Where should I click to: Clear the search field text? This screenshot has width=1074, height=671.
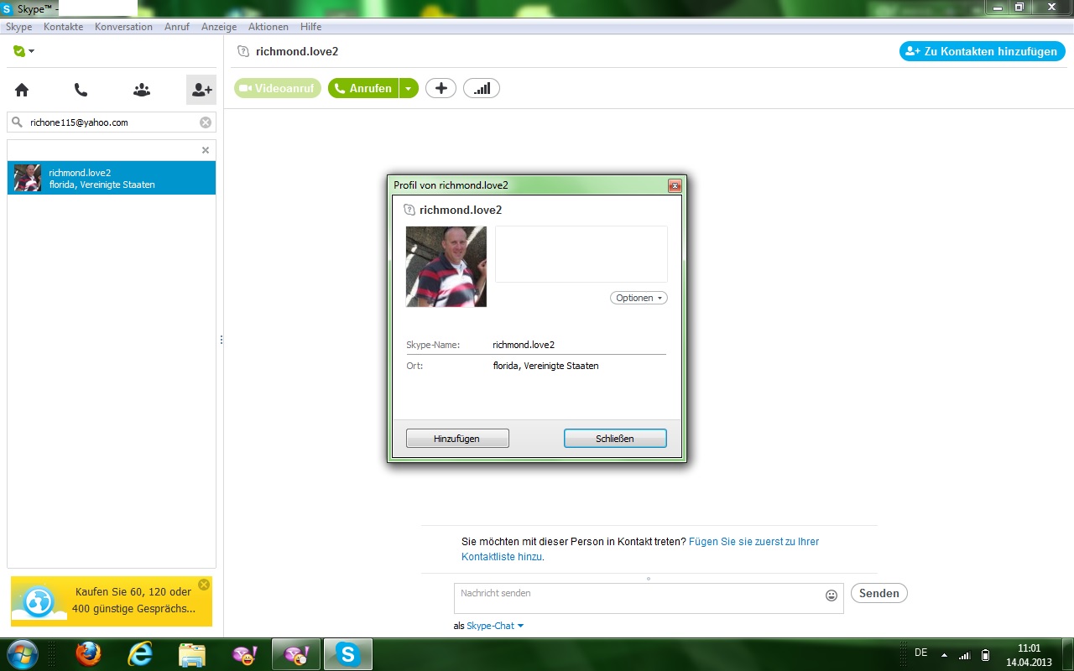pyautogui.click(x=206, y=122)
